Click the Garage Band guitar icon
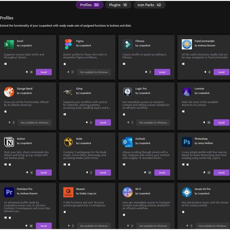Screen dimensions: 230x230 tap(9, 92)
